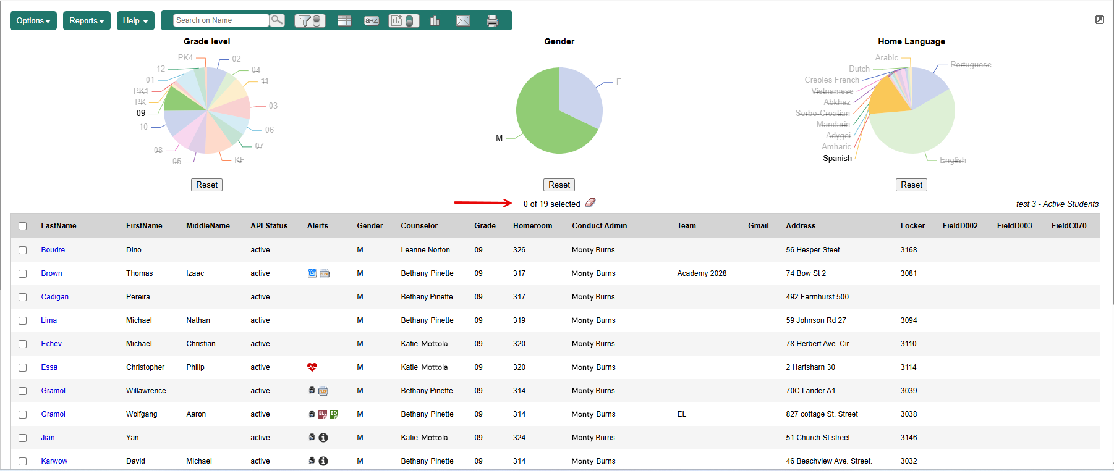Viewport: 1114px width, 471px height.
Task: Click the pop-out icon at top right
Action: [x=1099, y=20]
